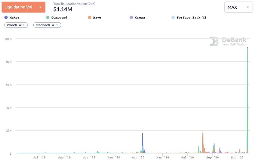Click the tall Compound spike near Nov '20
The image size is (255, 160).
click(x=247, y=100)
